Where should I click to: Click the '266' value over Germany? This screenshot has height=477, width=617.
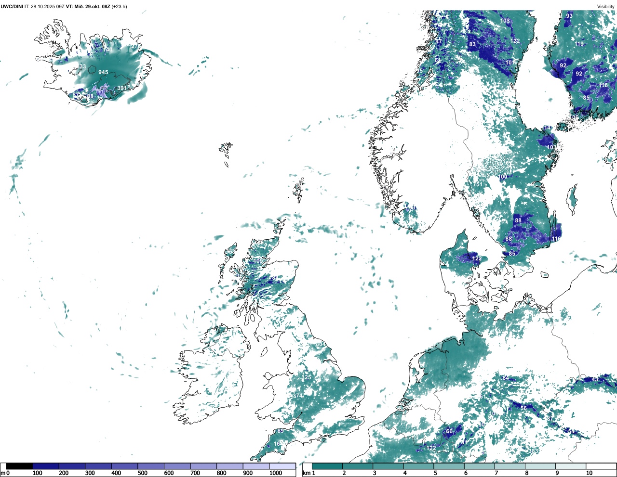510,421
